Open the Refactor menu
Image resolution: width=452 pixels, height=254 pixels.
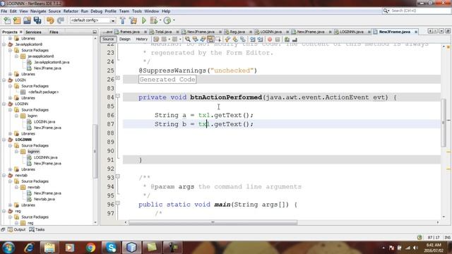coord(71,11)
